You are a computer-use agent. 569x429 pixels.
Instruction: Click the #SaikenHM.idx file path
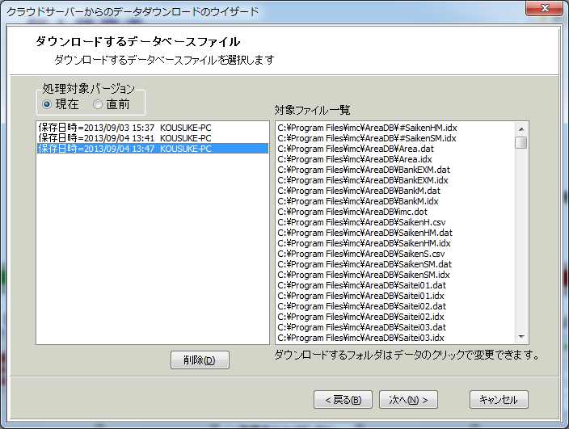tap(367, 128)
